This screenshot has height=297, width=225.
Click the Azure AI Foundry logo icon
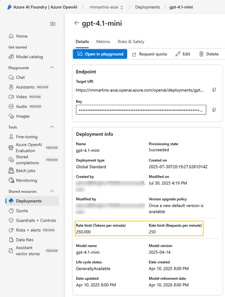pyautogui.click(x=9, y=7)
